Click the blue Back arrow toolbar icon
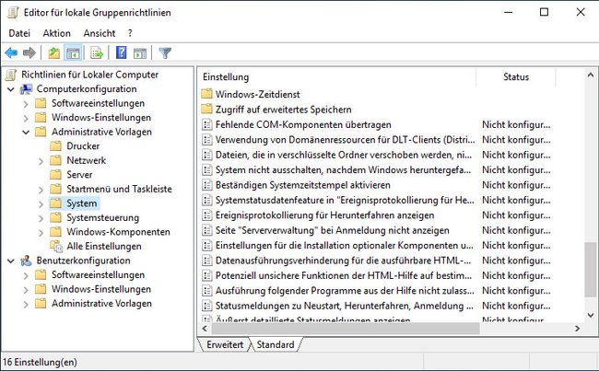 pyautogui.click(x=11, y=52)
